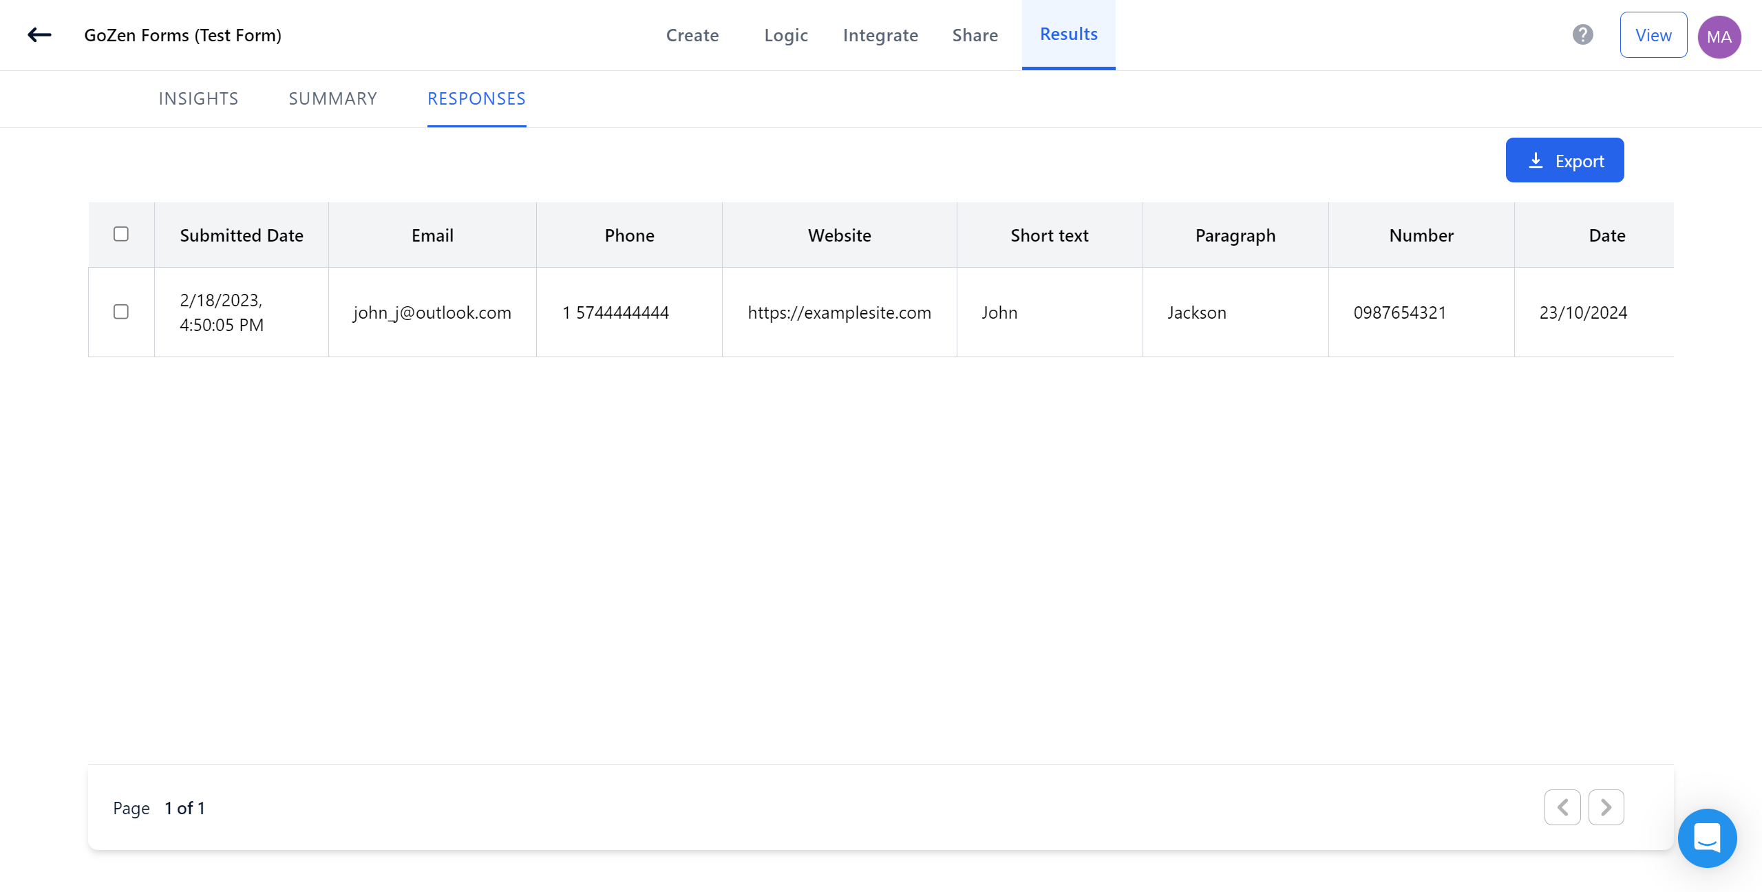The height and width of the screenshot is (892, 1762).
Task: Open the Integrate tab
Action: (880, 35)
